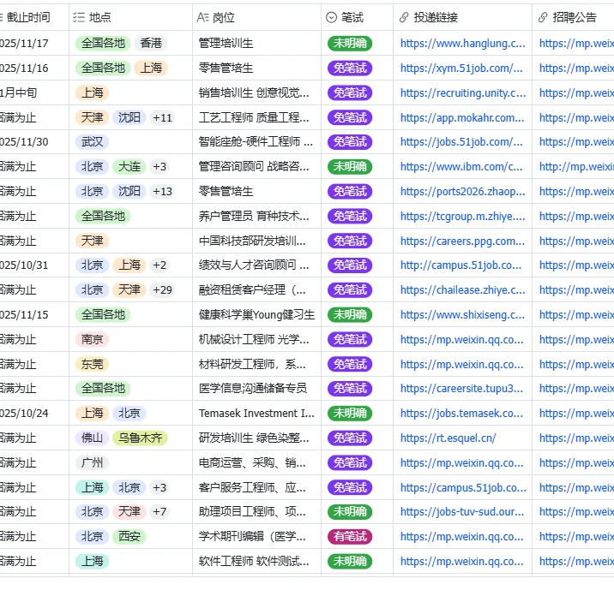Click the single-select icon beside 笔试 header
This screenshot has width=614, height=590.
(331, 17)
